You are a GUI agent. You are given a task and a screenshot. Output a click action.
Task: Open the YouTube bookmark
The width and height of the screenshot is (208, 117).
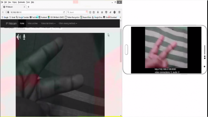(34, 17)
